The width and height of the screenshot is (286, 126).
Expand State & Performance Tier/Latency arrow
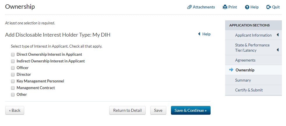point(278,50)
